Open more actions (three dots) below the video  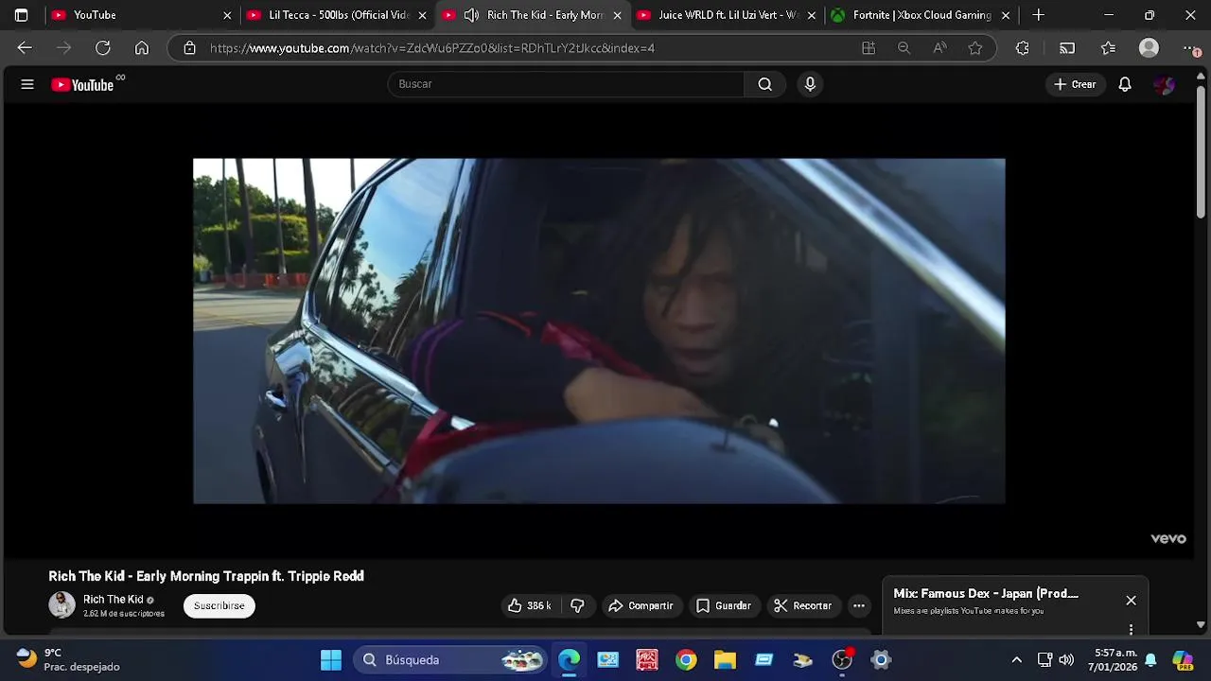tap(858, 605)
